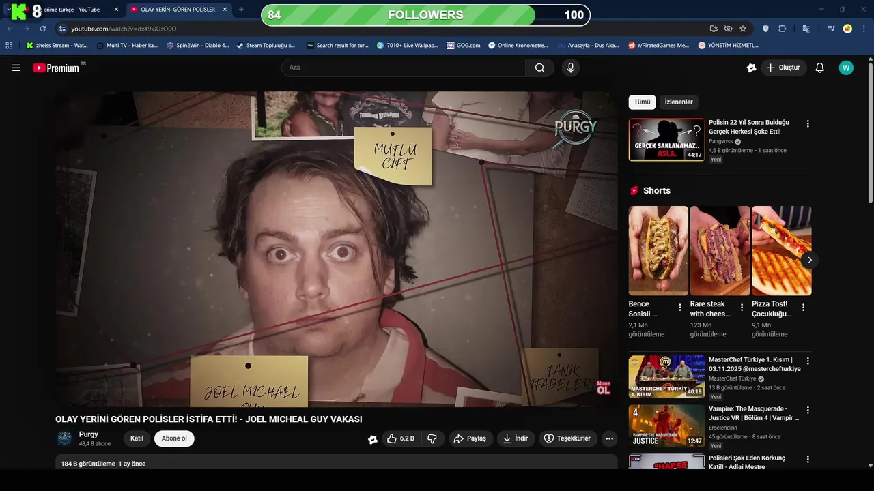Open Polisin 22 Yıl Sonra video thumbnail
The image size is (874, 491).
(666, 140)
